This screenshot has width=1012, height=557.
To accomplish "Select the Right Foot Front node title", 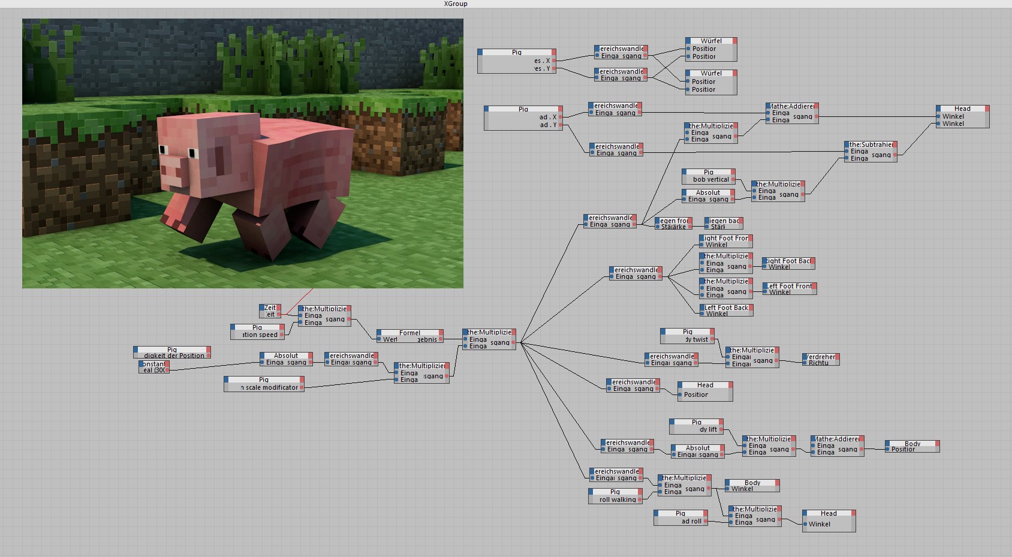I will [x=726, y=238].
